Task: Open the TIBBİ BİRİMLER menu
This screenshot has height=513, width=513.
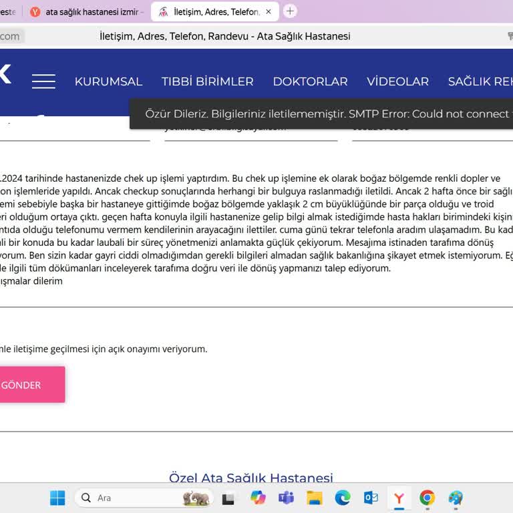Action: 208,81
